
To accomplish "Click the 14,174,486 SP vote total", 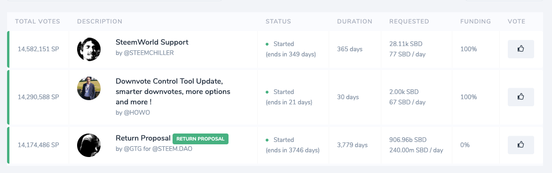I will pos(39,145).
